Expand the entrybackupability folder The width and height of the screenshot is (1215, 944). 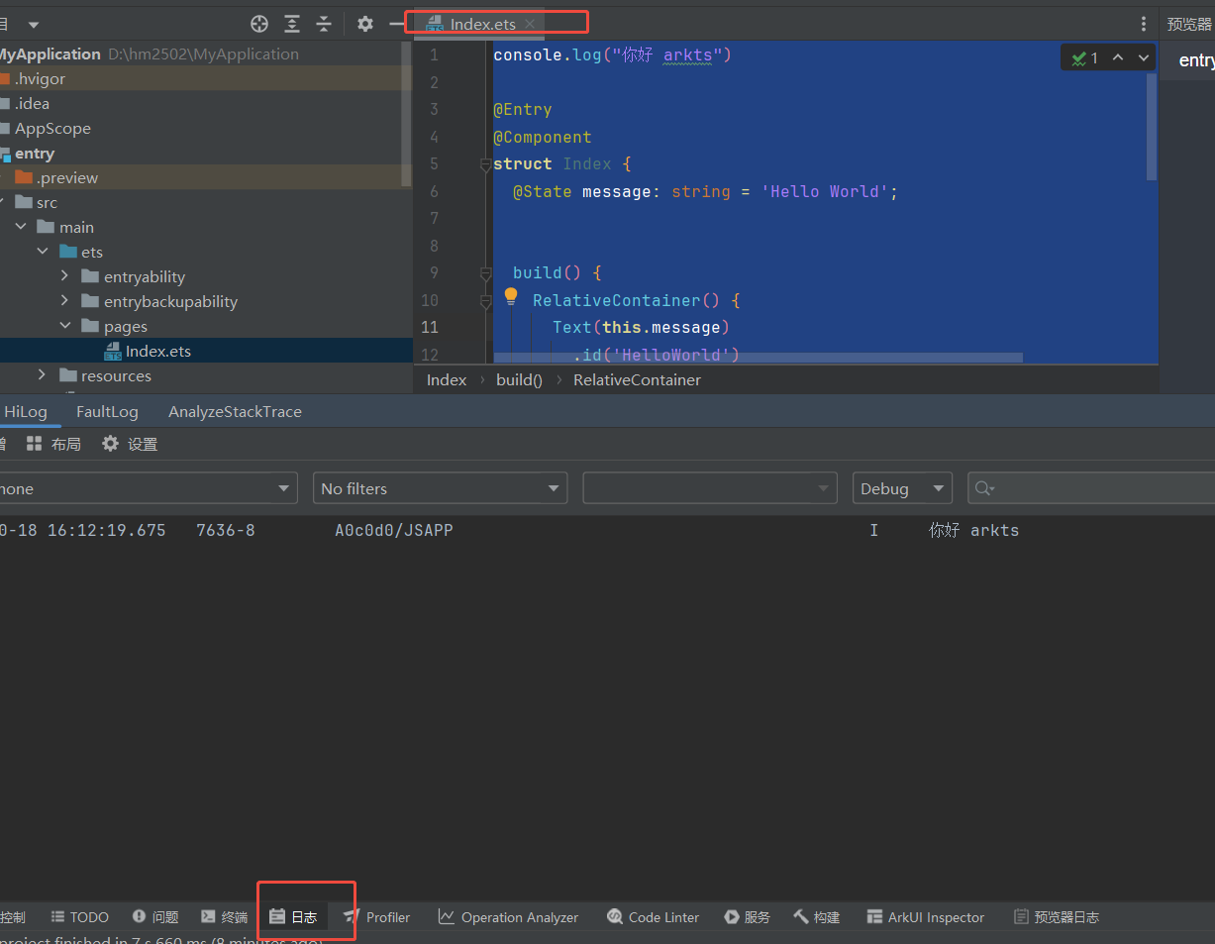[x=65, y=301]
